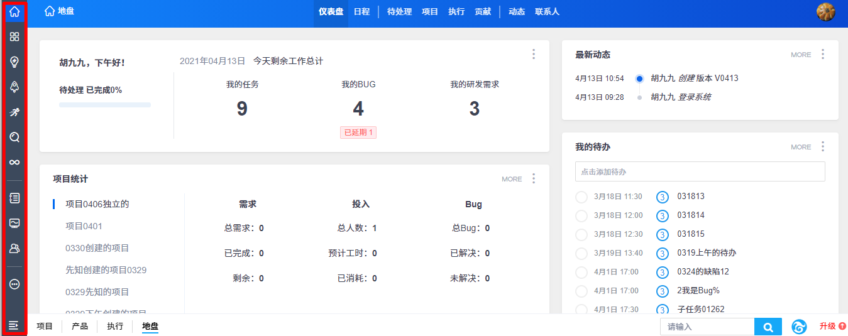Switch to the 仪表盘 tab

(331, 11)
